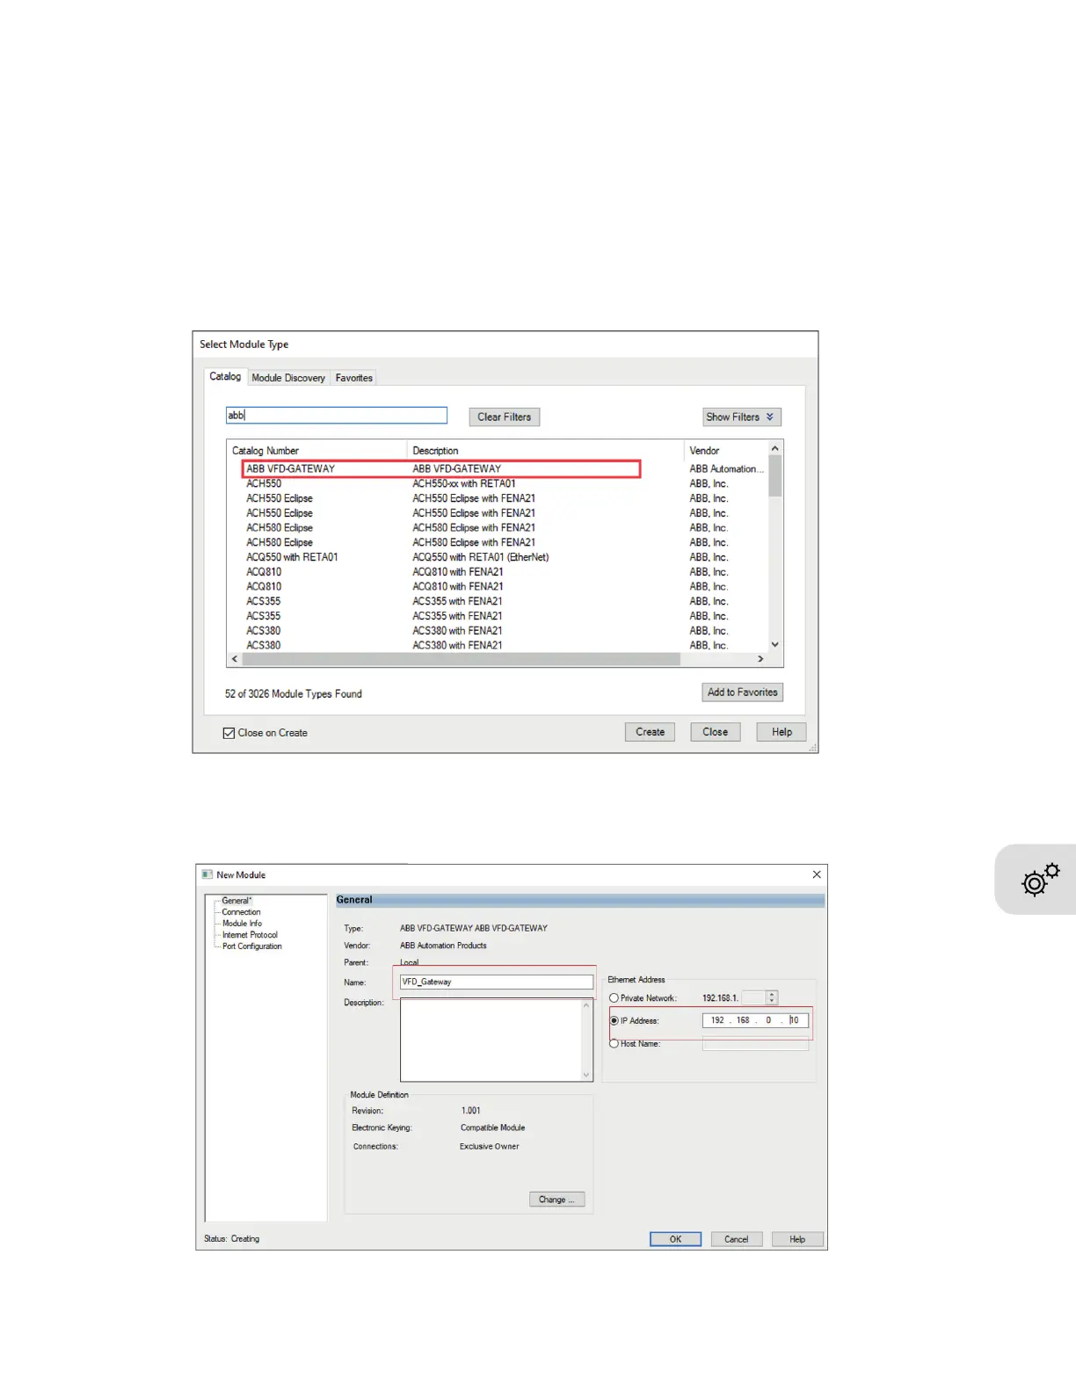Select the Private Network radio button

click(614, 998)
